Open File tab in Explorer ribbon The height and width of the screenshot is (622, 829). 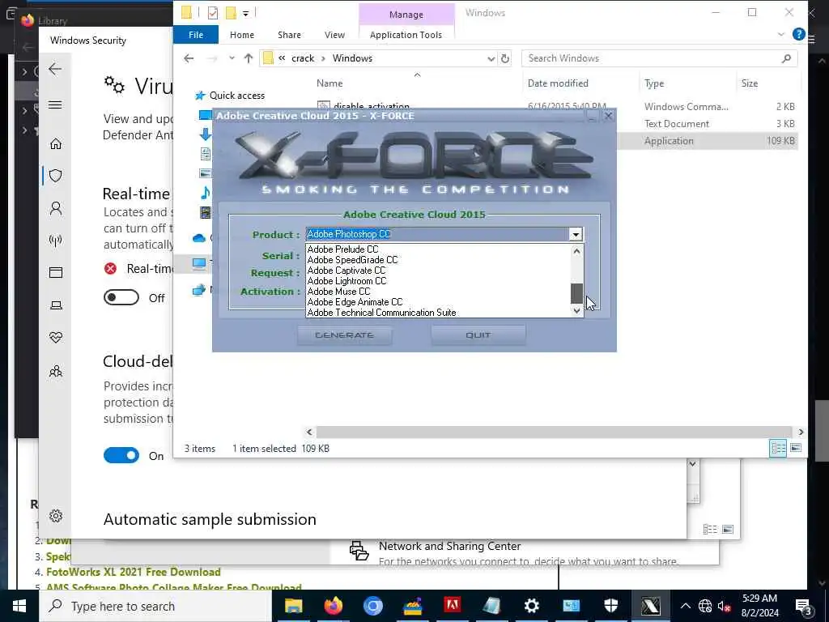pos(196,35)
